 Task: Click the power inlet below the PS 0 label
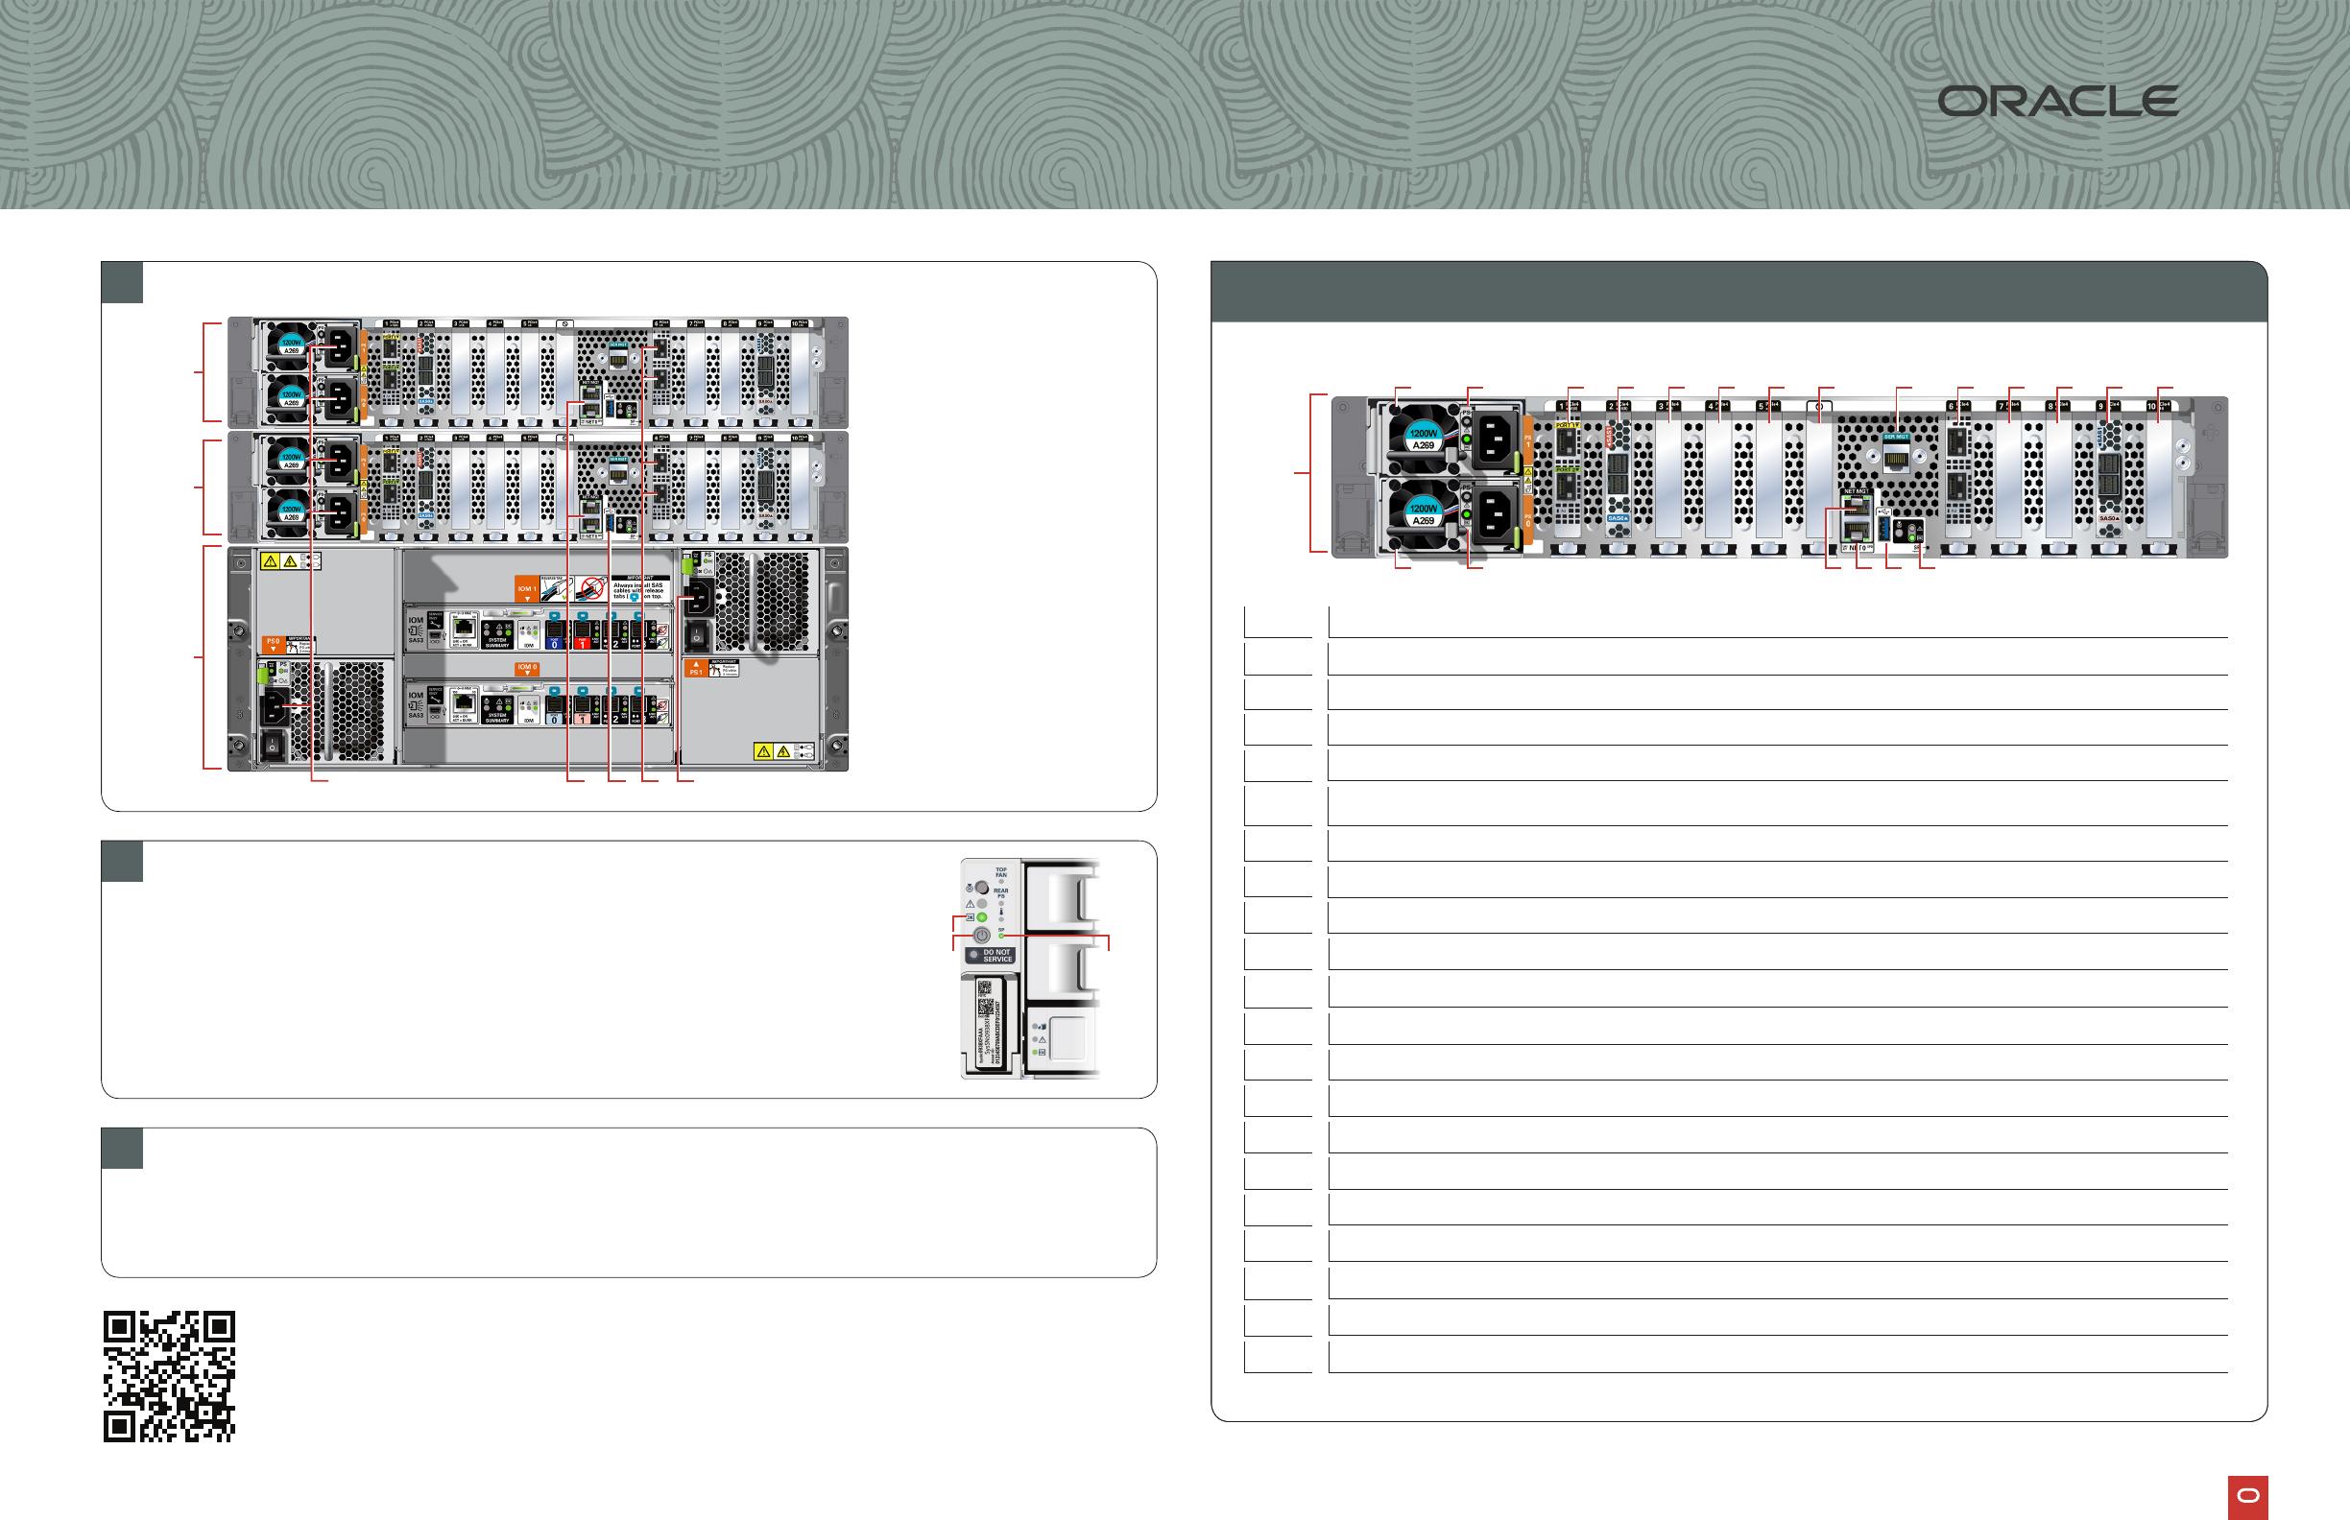point(276,707)
